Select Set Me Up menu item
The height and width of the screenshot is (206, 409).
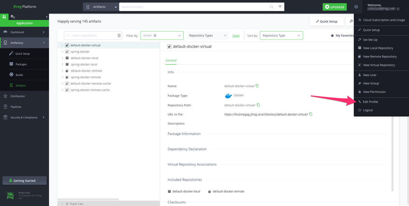coord(381,40)
